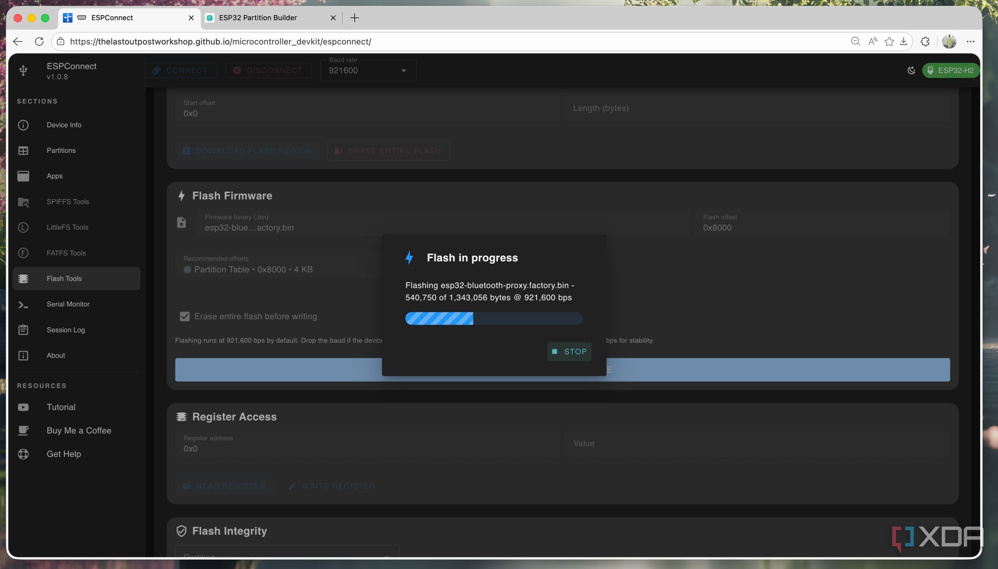
Task: Select the Partition Table recommended offset
Action: [x=248, y=269]
